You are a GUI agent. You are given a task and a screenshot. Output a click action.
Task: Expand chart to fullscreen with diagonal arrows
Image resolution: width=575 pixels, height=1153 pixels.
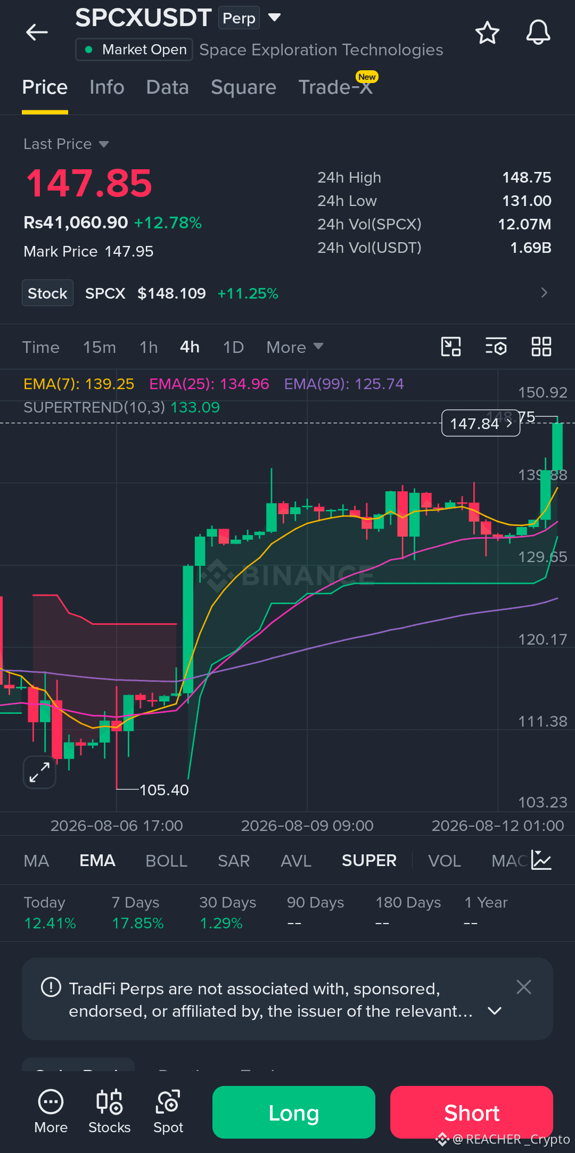[39, 772]
